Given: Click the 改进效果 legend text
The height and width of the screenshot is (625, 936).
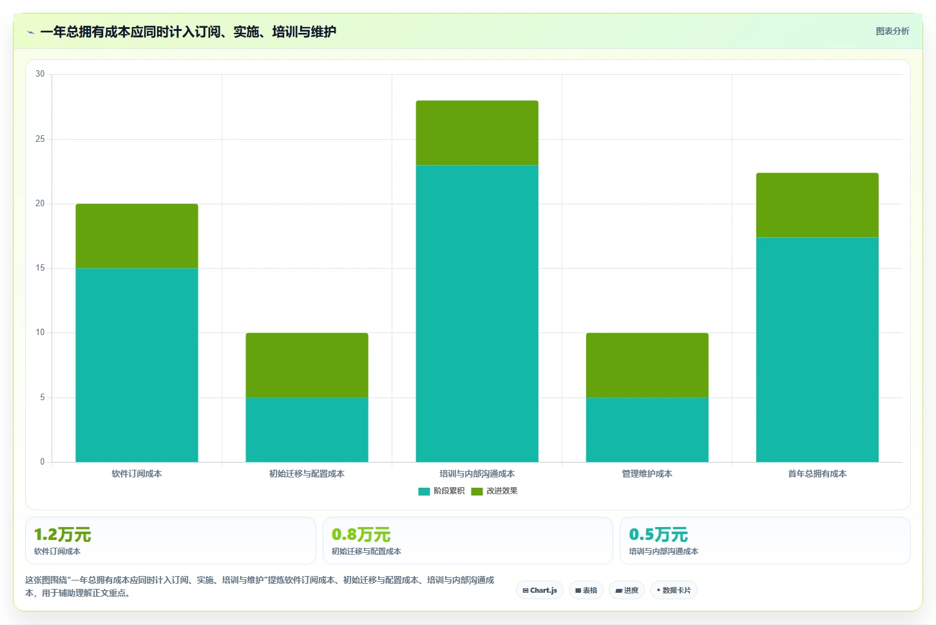Looking at the screenshot, I should pyautogui.click(x=502, y=491).
